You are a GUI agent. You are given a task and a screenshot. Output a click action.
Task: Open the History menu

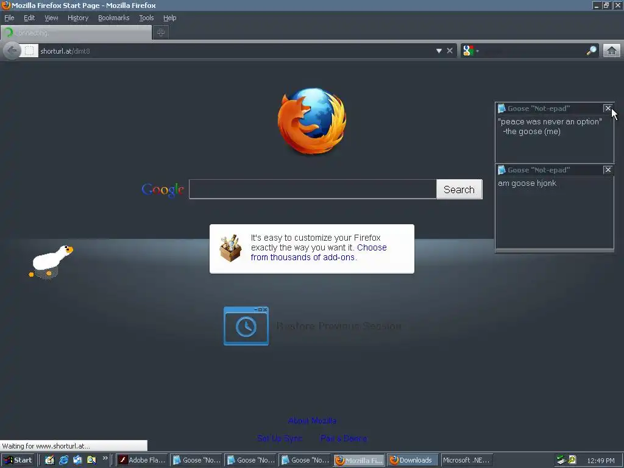(78, 18)
